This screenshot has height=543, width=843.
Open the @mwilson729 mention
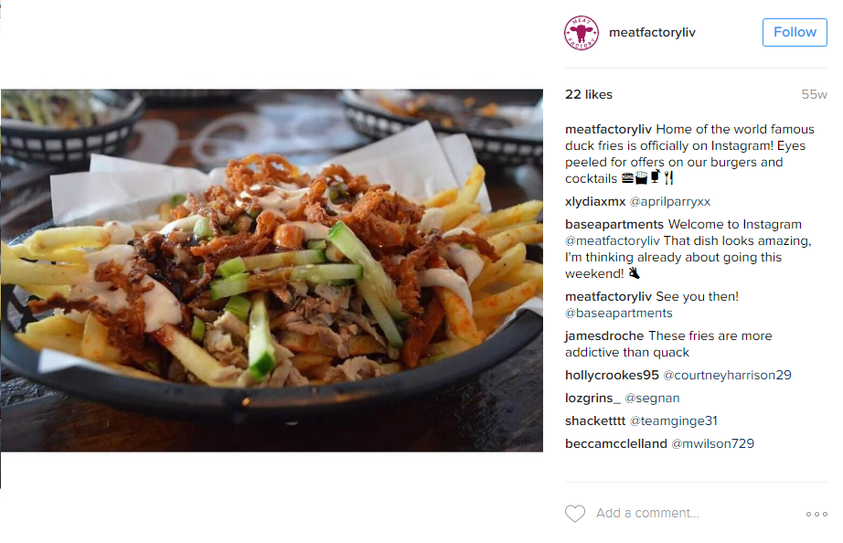pos(712,443)
